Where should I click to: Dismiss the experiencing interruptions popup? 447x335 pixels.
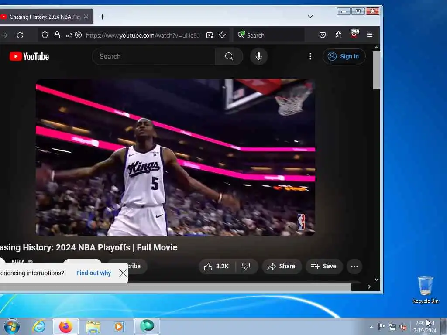(x=123, y=273)
